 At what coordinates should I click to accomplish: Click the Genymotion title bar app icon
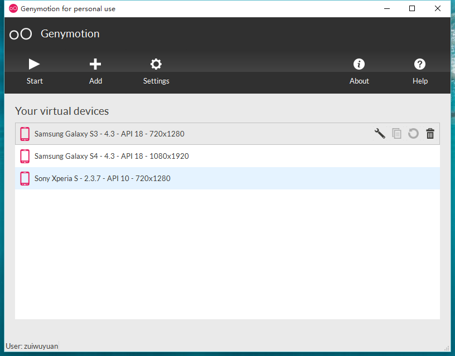click(13, 9)
